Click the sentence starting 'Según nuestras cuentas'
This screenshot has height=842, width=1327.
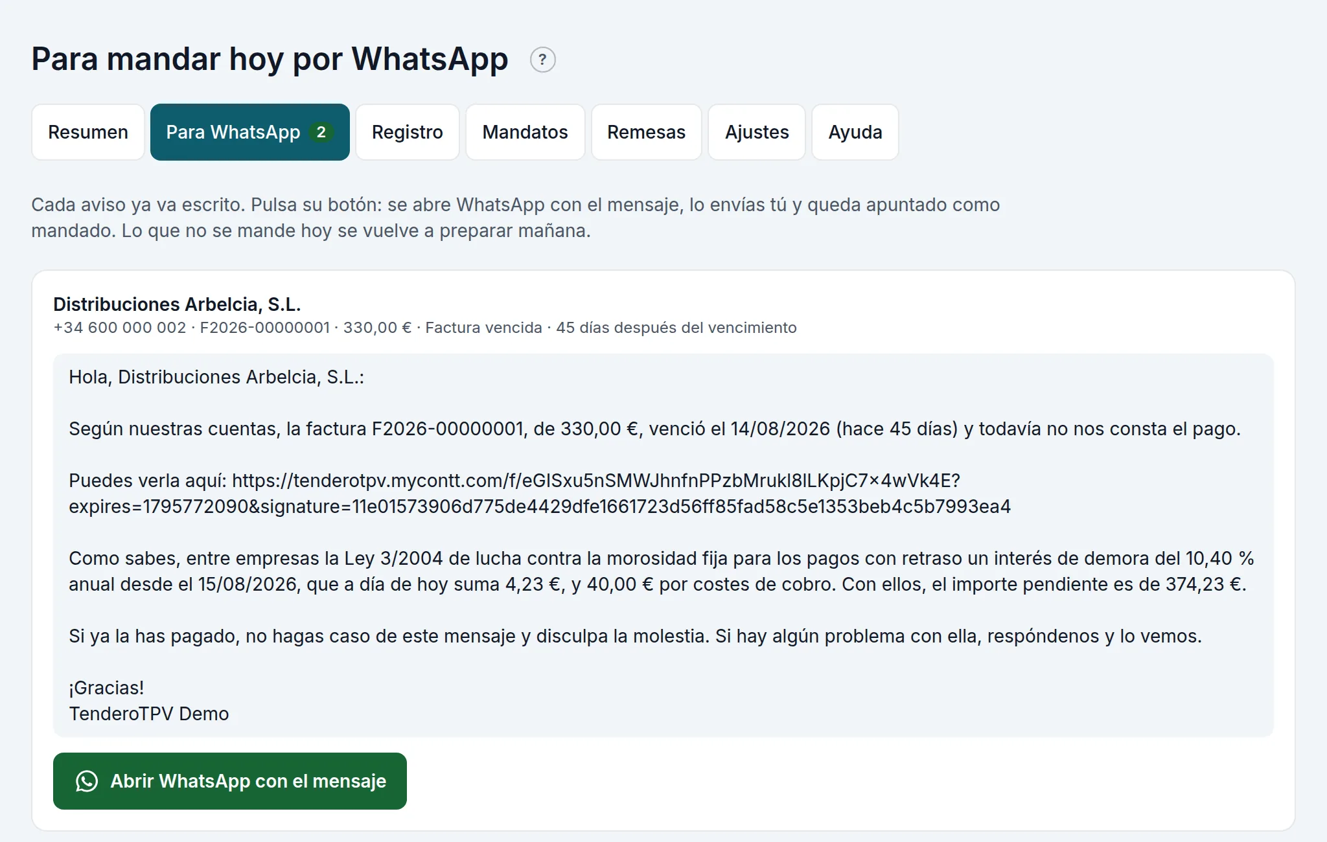[654, 429]
